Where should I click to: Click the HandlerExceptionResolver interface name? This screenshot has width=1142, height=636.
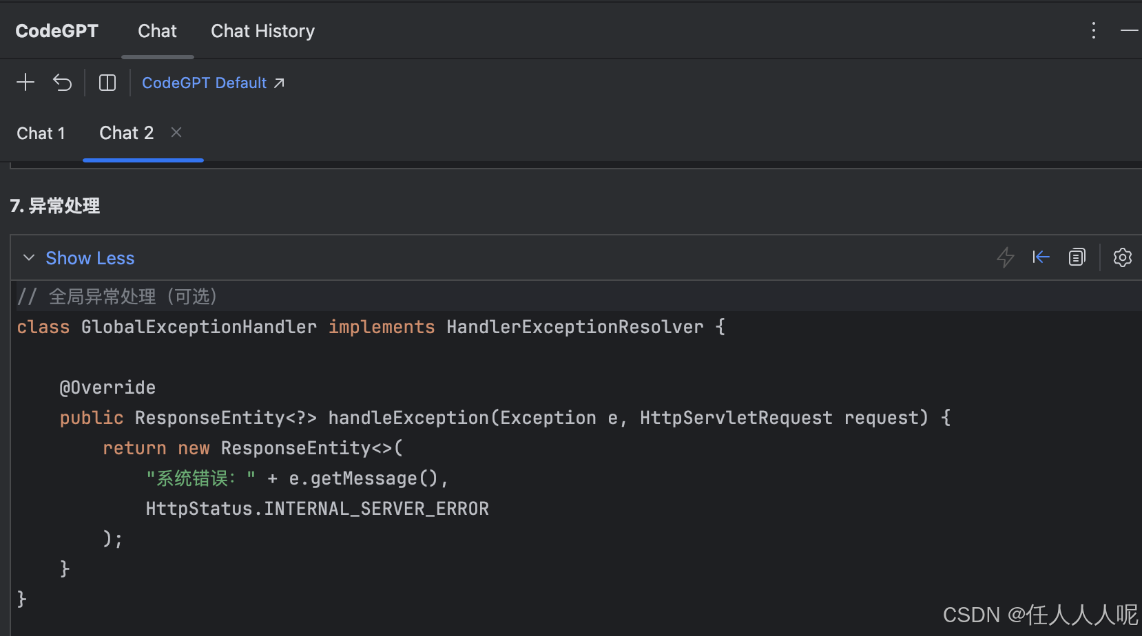(x=575, y=327)
